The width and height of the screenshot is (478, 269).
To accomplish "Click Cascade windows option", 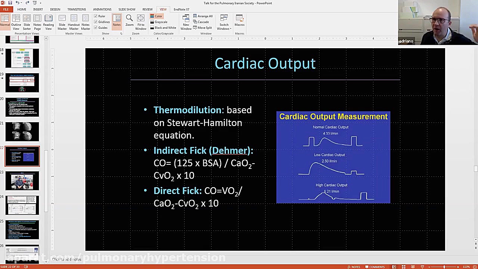I will pos(201,22).
